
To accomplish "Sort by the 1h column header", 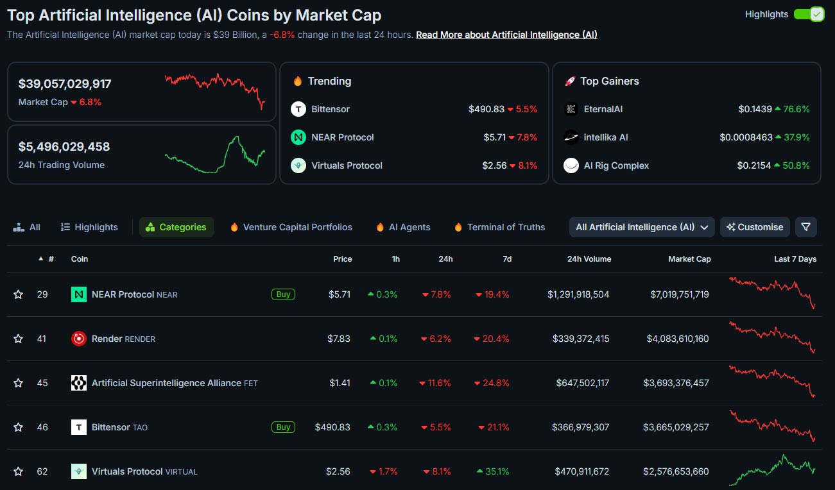I will point(396,259).
